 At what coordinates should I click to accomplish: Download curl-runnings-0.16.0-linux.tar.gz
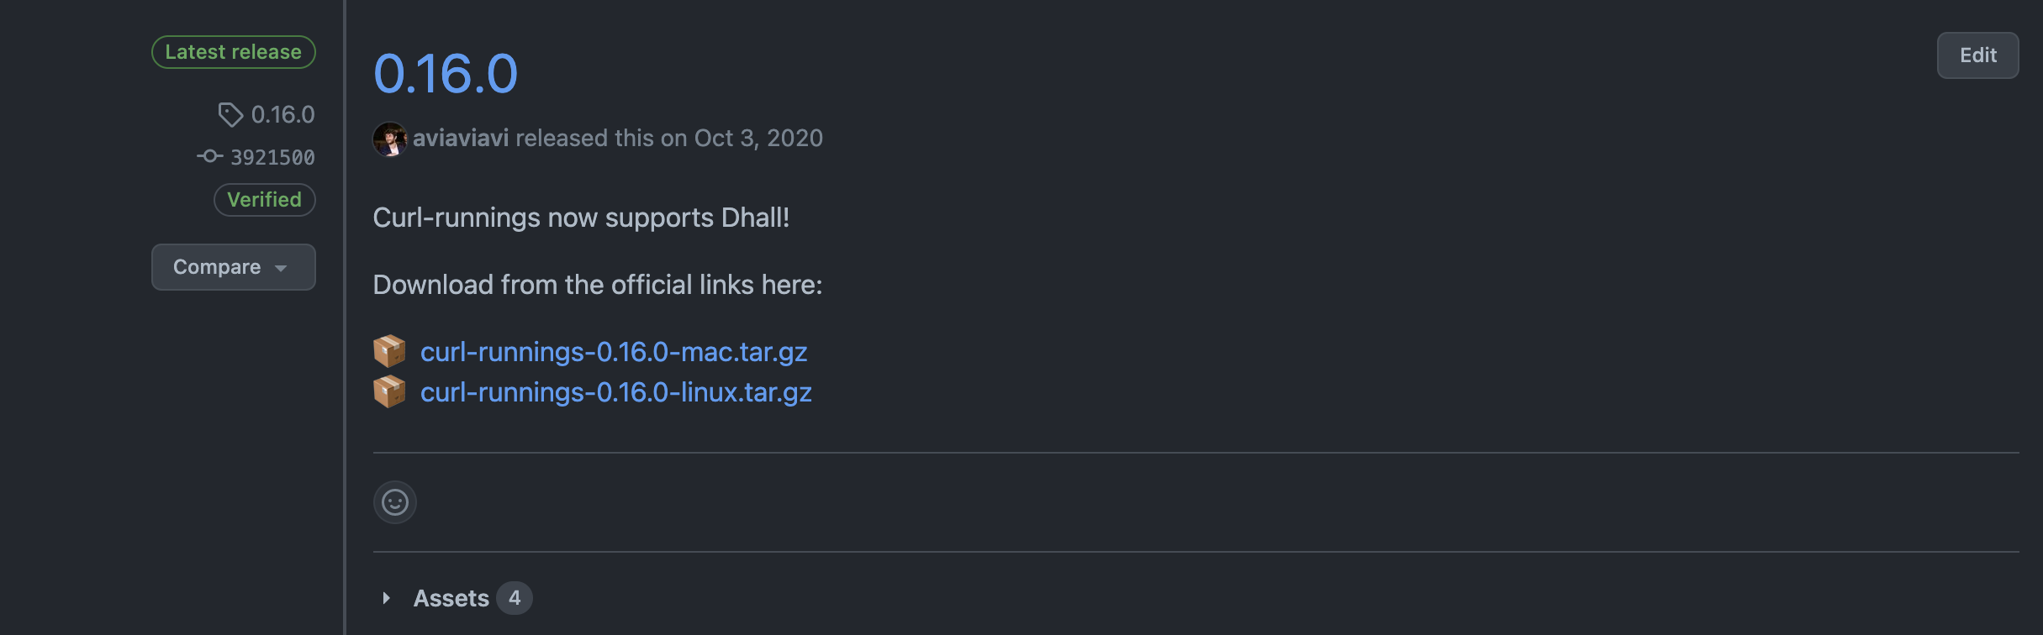pyautogui.click(x=616, y=391)
